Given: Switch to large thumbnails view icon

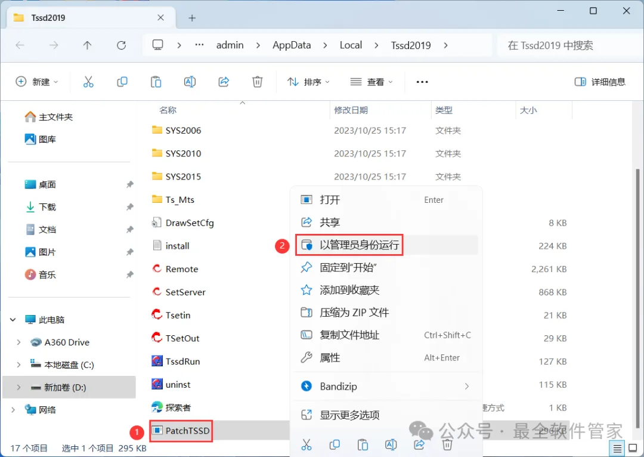Looking at the screenshot, I should (633, 448).
